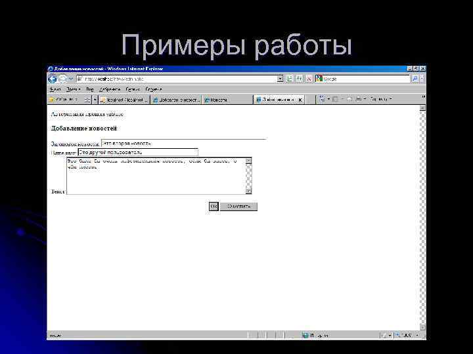Click the Read Mail icon

pyautogui.click(x=349, y=99)
